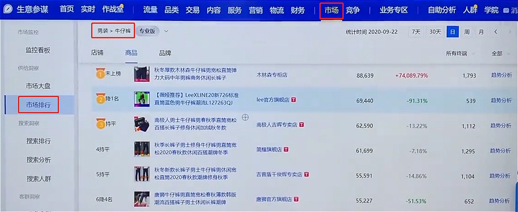This screenshot has height=212, width=518.
Task: Open the 物流 top menu
Action: pyautogui.click(x=277, y=10)
